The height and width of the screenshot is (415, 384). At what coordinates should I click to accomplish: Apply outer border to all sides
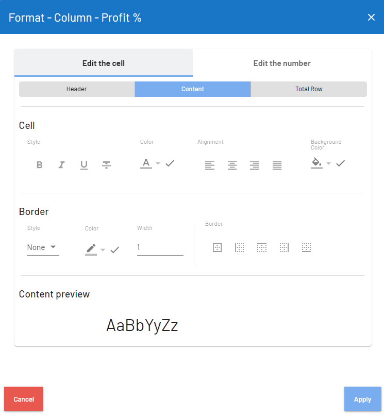pos(218,247)
